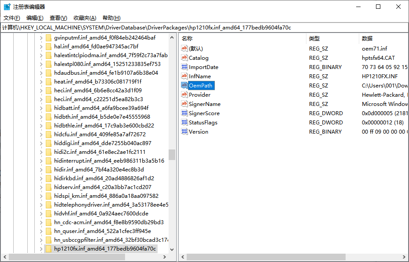Open the 收藏夹(A) menu

pyautogui.click(x=85, y=18)
